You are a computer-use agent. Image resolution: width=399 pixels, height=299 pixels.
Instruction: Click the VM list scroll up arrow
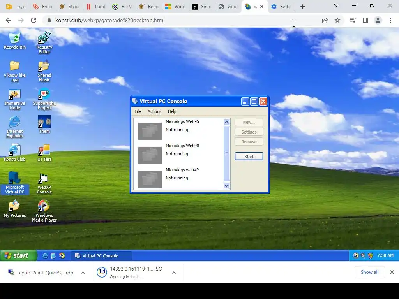226,122
